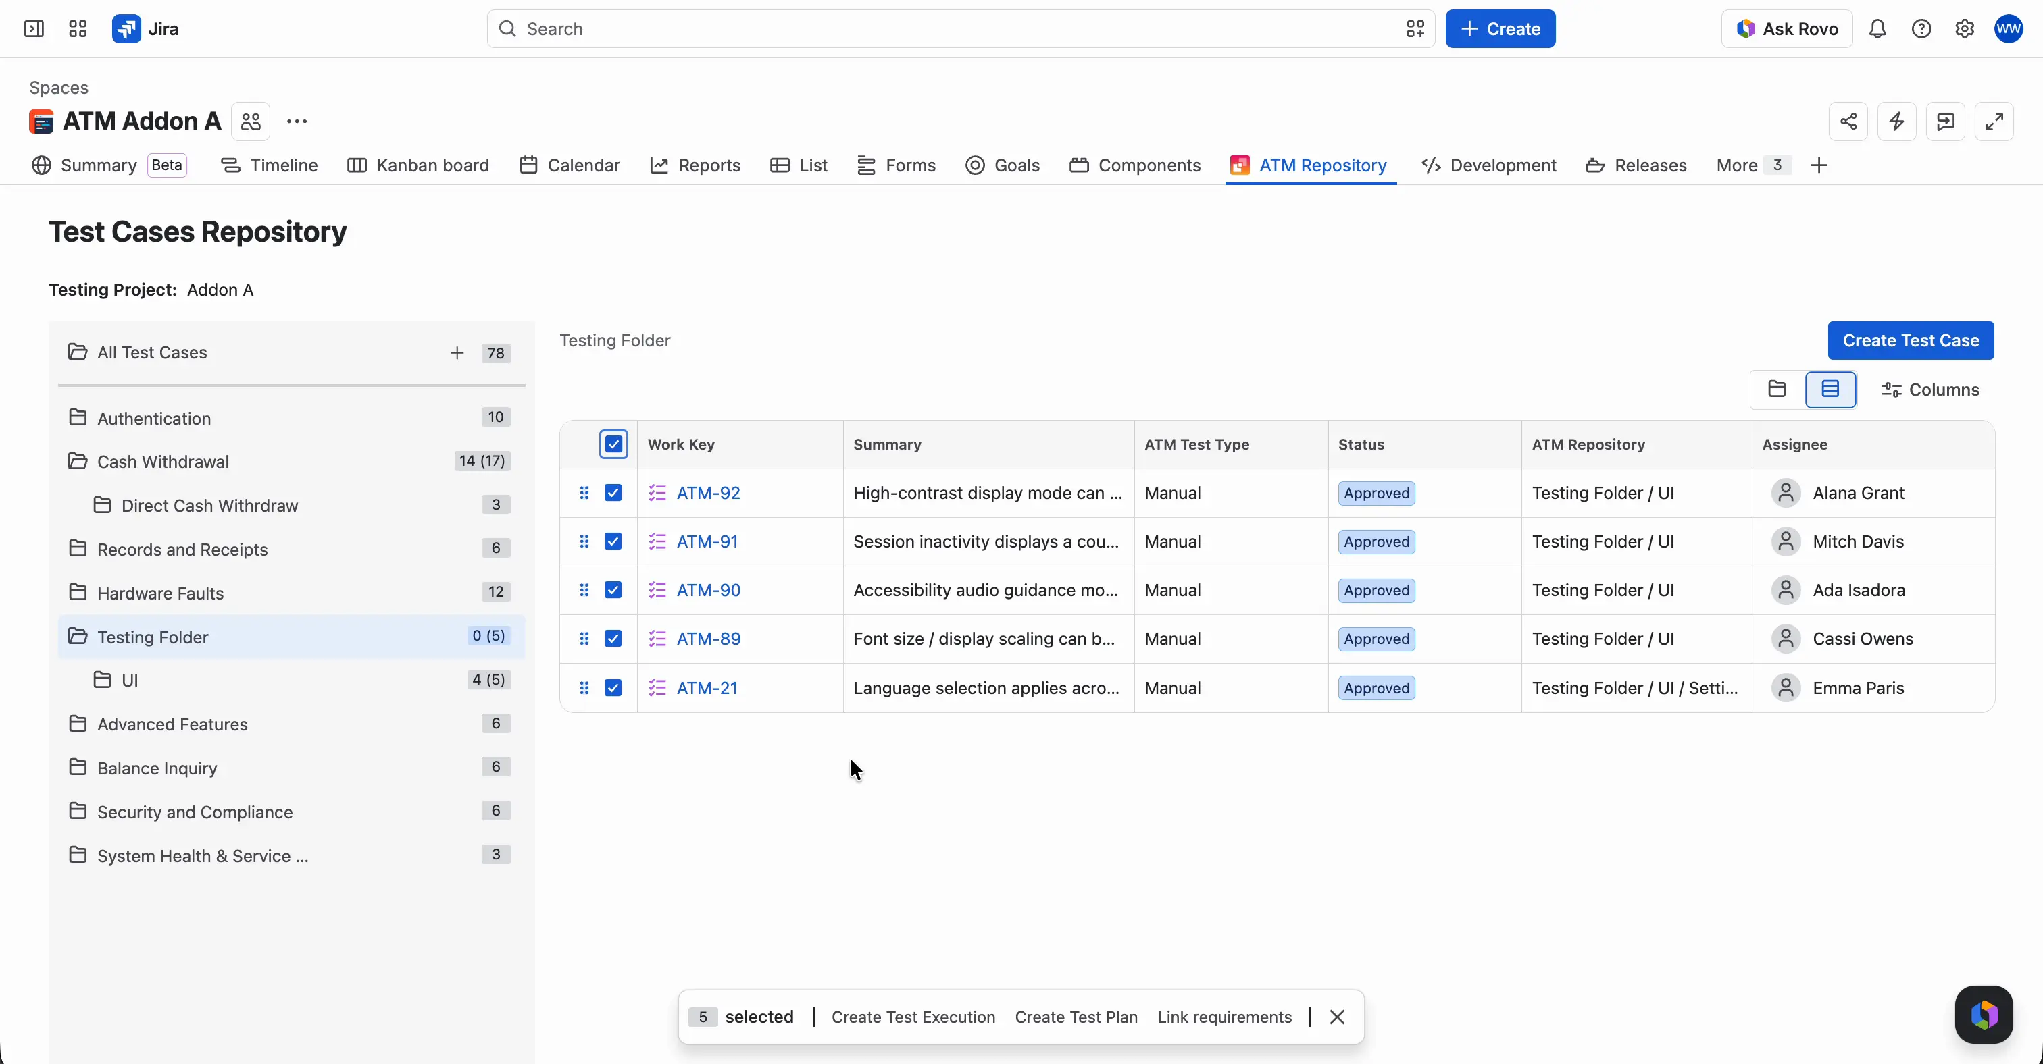Viewport: 2043px width, 1064px height.
Task: Click drag handle for ATM-92 row
Action: pyautogui.click(x=584, y=493)
